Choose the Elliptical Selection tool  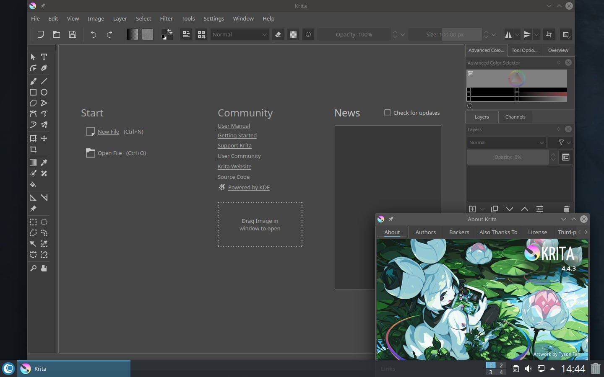[x=44, y=222]
